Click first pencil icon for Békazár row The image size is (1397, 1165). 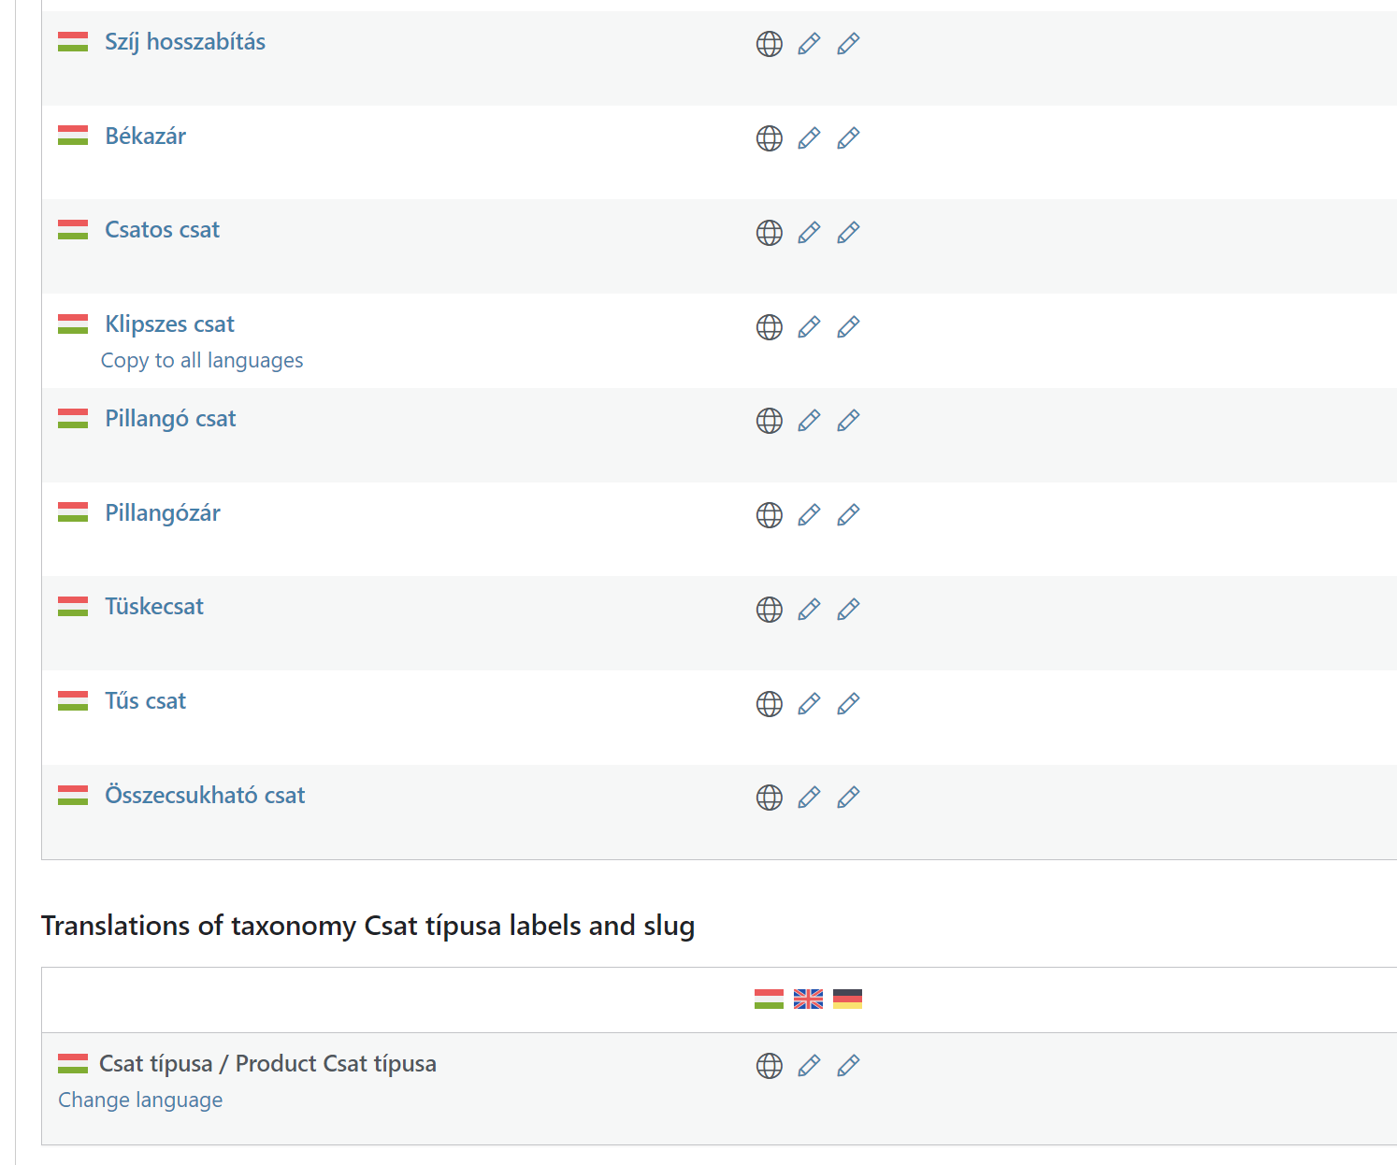pos(809,138)
